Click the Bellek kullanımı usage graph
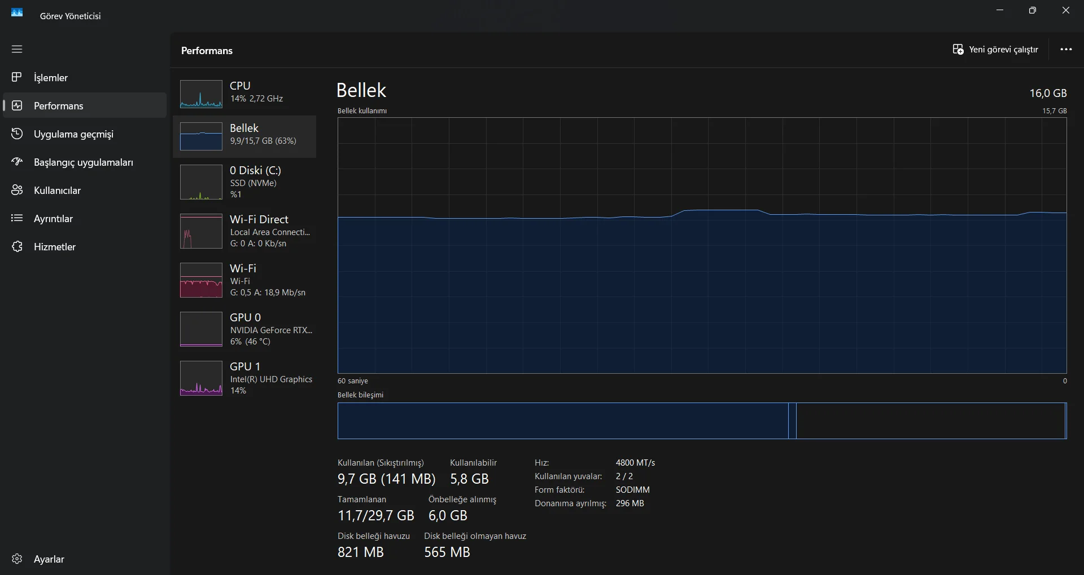Image resolution: width=1084 pixels, height=575 pixels. pos(702,245)
